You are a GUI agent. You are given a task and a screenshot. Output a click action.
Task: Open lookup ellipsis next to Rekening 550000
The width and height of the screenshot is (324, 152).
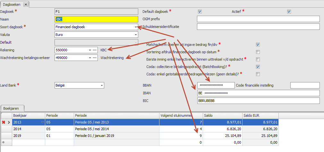pos(95,50)
